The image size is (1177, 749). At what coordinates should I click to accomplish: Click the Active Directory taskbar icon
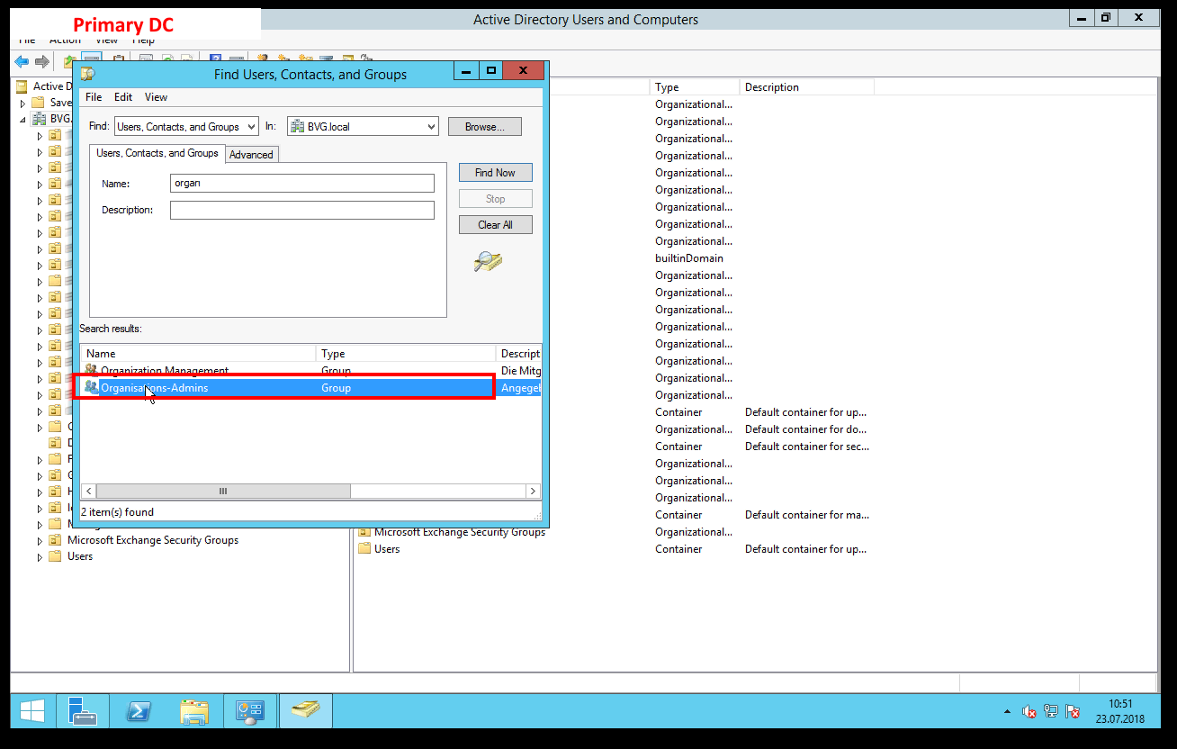(305, 711)
